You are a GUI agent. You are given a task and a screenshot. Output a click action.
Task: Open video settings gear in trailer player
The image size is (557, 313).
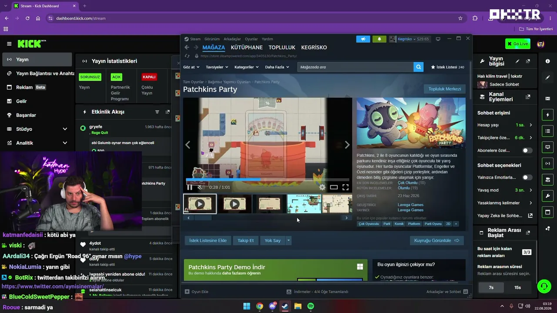pos(322,187)
